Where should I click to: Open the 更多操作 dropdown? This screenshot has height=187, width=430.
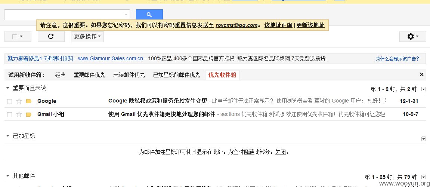coord(87,36)
